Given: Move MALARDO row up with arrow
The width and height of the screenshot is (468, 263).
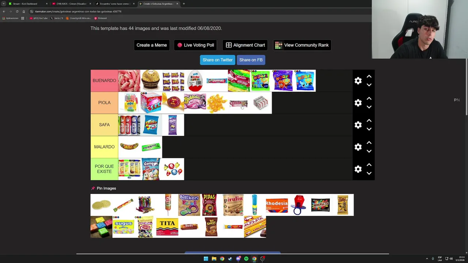Looking at the screenshot, I should 369,143.
